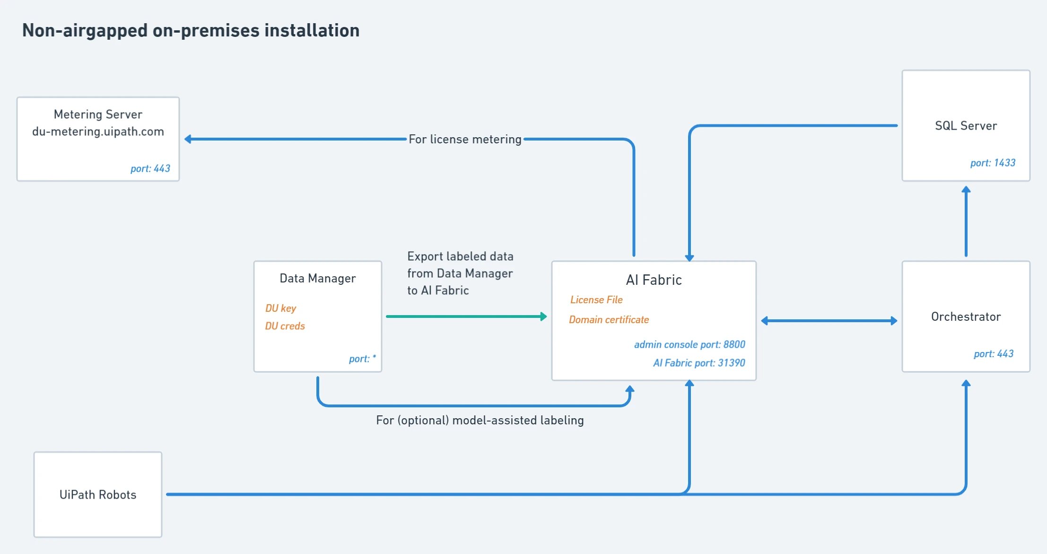
Task: Select the Orchestrator port: 443 text
Action: pyautogui.click(x=994, y=354)
